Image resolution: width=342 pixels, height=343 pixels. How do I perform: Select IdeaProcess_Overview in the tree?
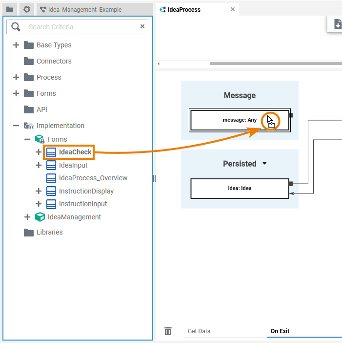click(93, 178)
